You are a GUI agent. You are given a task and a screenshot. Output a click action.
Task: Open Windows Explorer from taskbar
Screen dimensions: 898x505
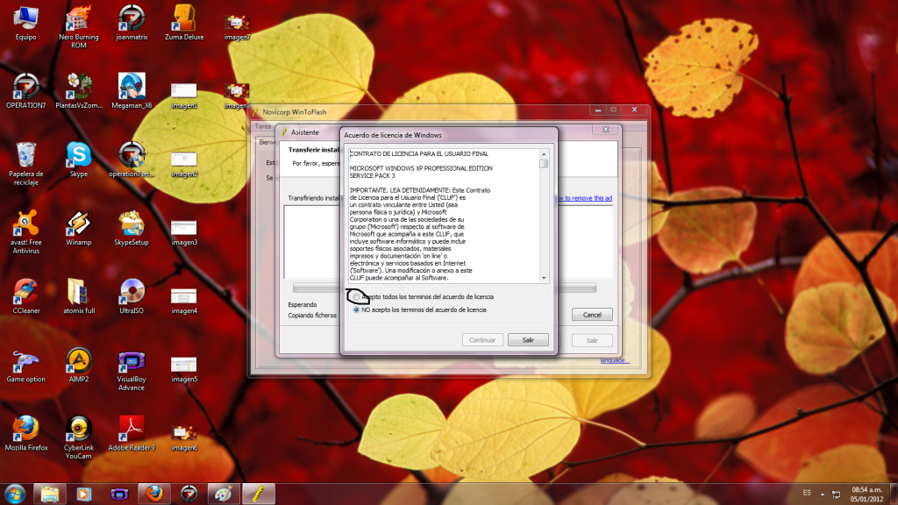pyautogui.click(x=50, y=494)
